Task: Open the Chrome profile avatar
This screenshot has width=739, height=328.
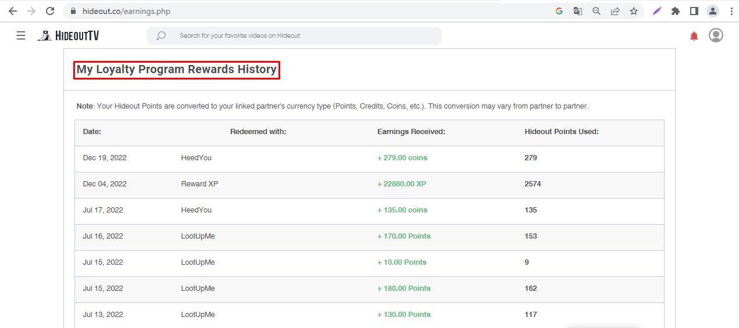Action: tap(712, 11)
